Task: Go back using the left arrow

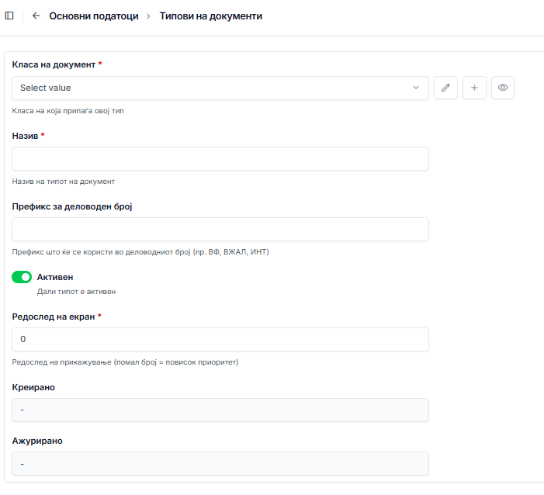Action: pyautogui.click(x=36, y=16)
